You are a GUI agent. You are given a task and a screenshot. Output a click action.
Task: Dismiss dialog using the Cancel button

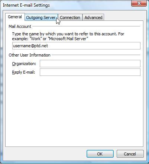pos(130,154)
